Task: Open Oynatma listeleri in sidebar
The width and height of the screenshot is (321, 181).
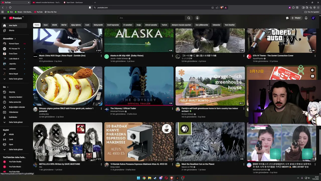Action: (15, 97)
